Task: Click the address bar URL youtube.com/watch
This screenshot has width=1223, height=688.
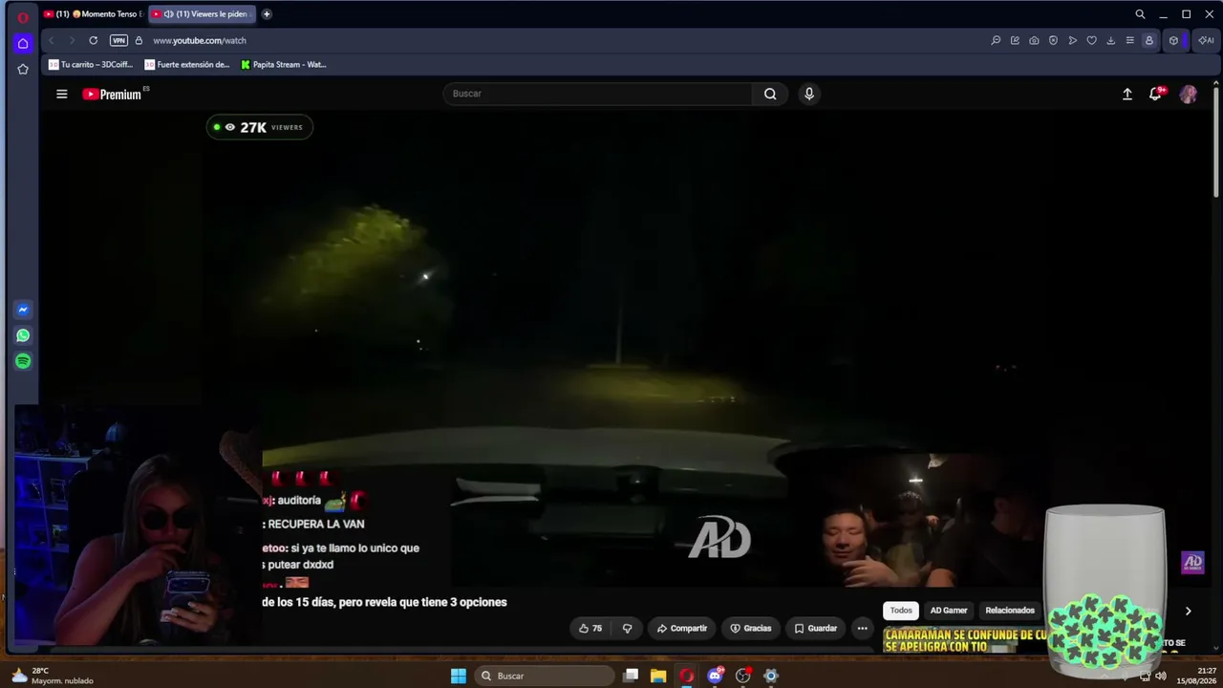Action: (x=200, y=40)
